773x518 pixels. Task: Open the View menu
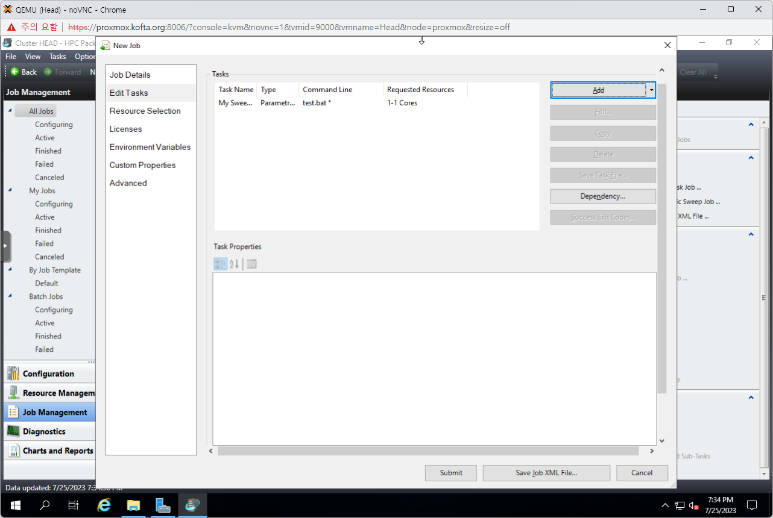[33, 57]
